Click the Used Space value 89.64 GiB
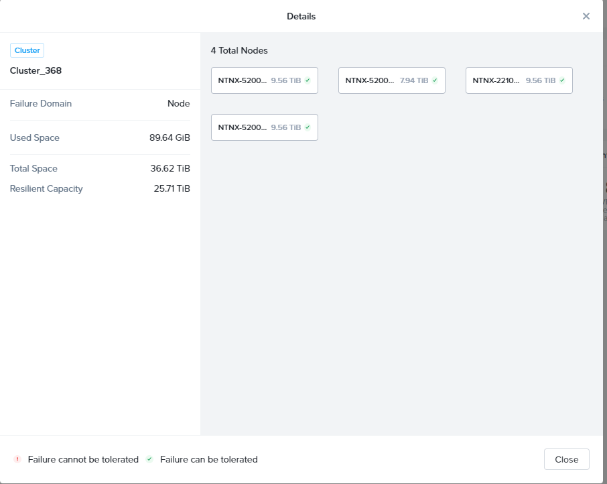 click(170, 137)
